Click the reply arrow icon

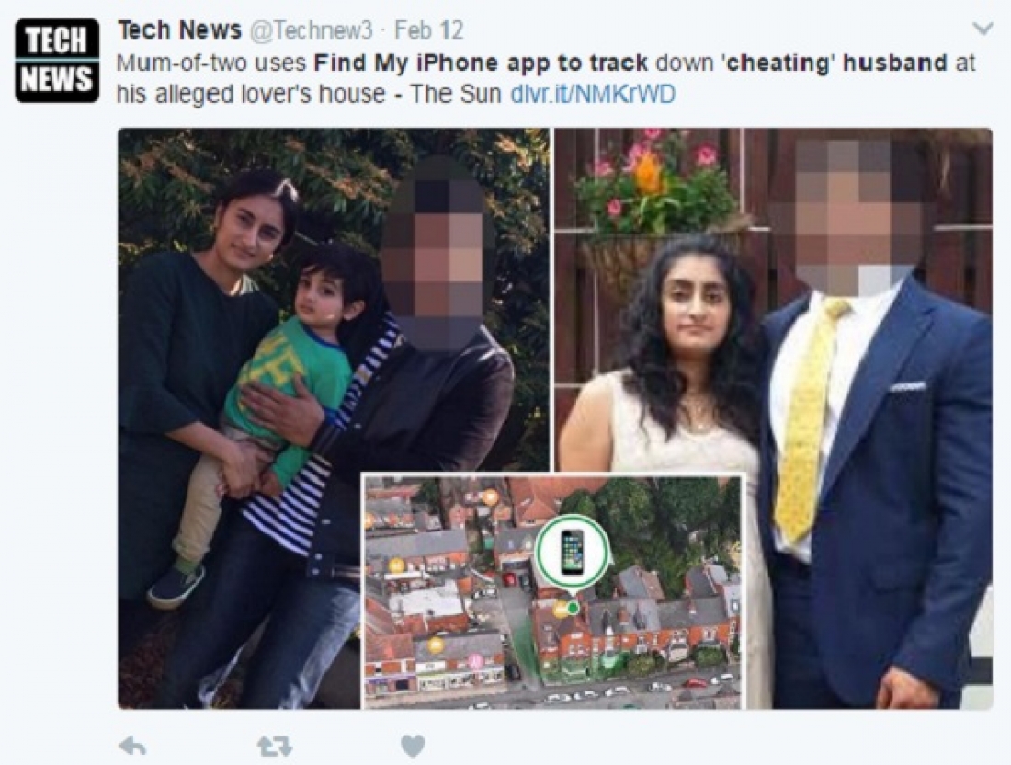[x=132, y=747]
